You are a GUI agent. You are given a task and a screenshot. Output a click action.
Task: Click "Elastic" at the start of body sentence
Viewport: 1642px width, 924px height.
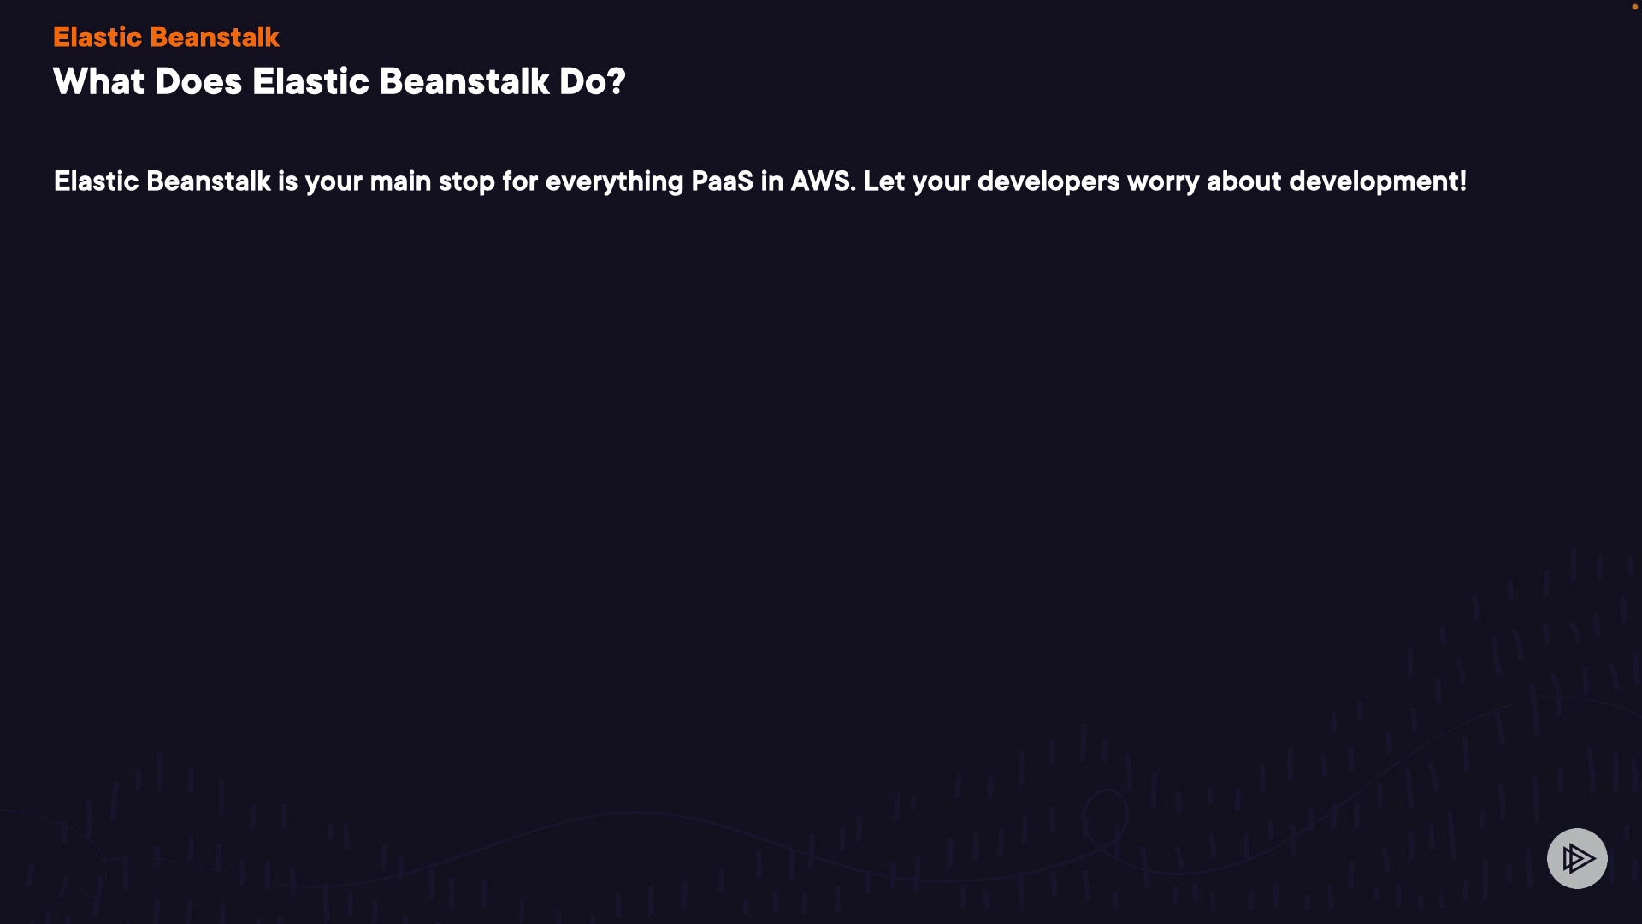[96, 181]
